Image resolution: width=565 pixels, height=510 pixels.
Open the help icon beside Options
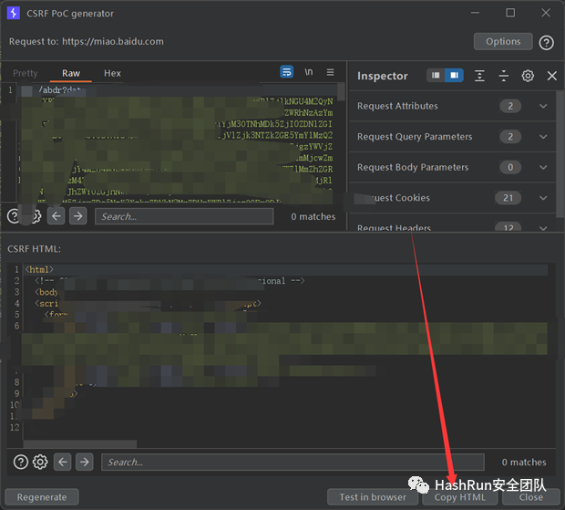point(546,43)
